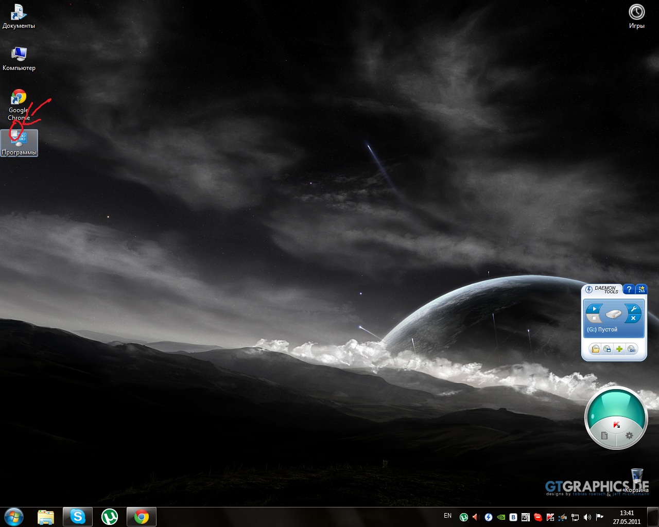
Task: Open DAEMON Tools wrench settings
Action: 633,309
